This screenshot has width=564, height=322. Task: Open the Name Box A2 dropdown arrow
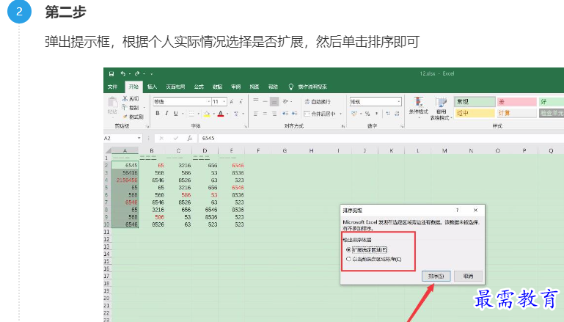(139, 138)
